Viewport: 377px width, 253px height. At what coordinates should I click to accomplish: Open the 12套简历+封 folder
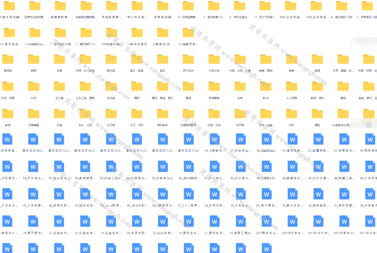coord(163,33)
